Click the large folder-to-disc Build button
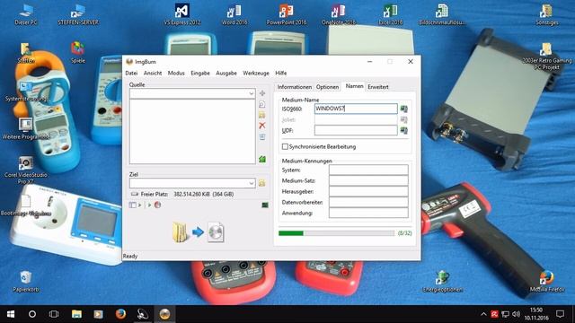The image size is (575, 323). 198,232
